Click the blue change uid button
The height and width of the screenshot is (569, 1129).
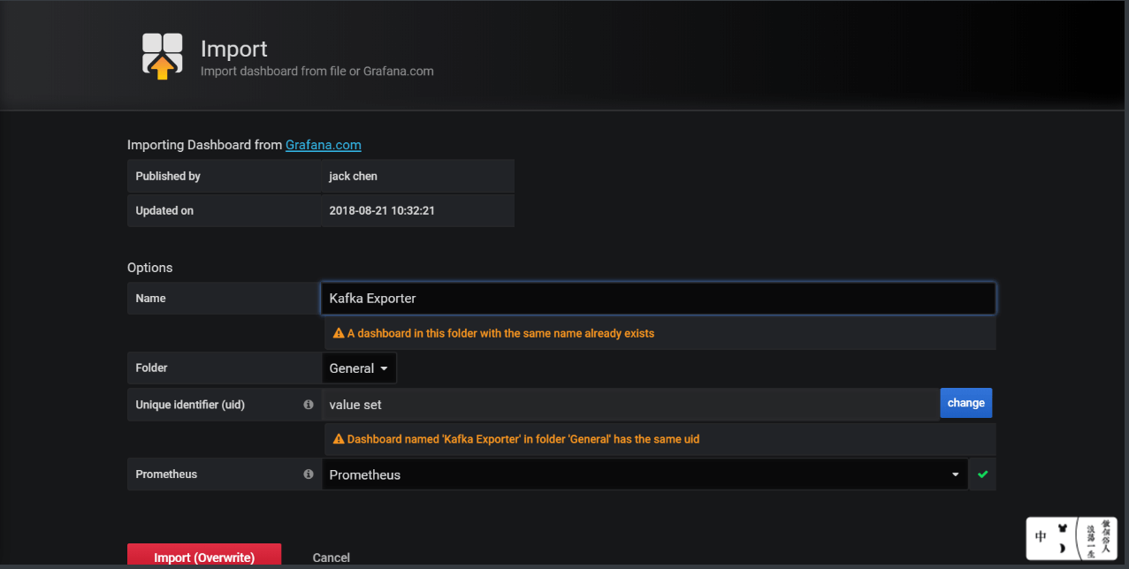[965, 403]
